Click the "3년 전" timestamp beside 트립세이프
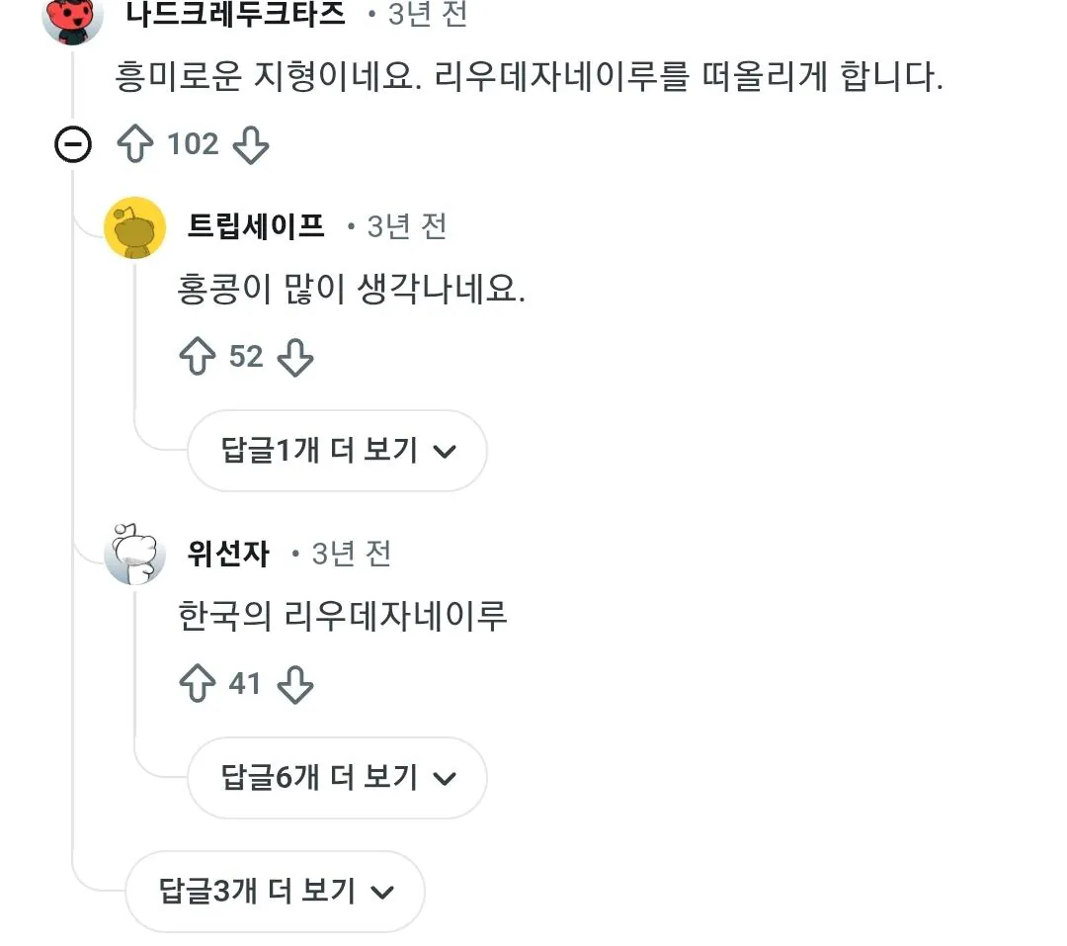Screen dimensions: 1067x946 coord(406,226)
